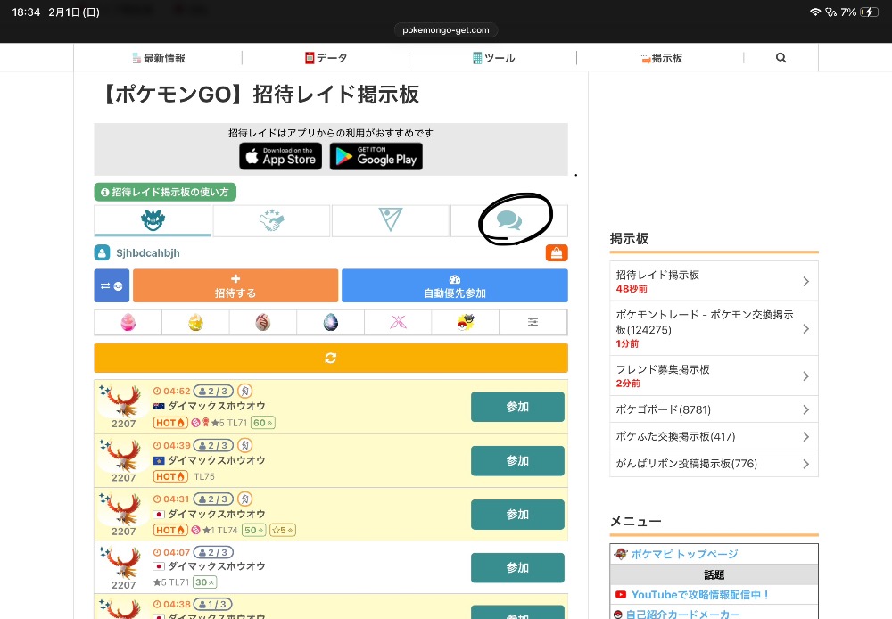Expand the ポケゴボード(8781) sidebar entry
Screen dimensions: 892x619
click(714, 409)
